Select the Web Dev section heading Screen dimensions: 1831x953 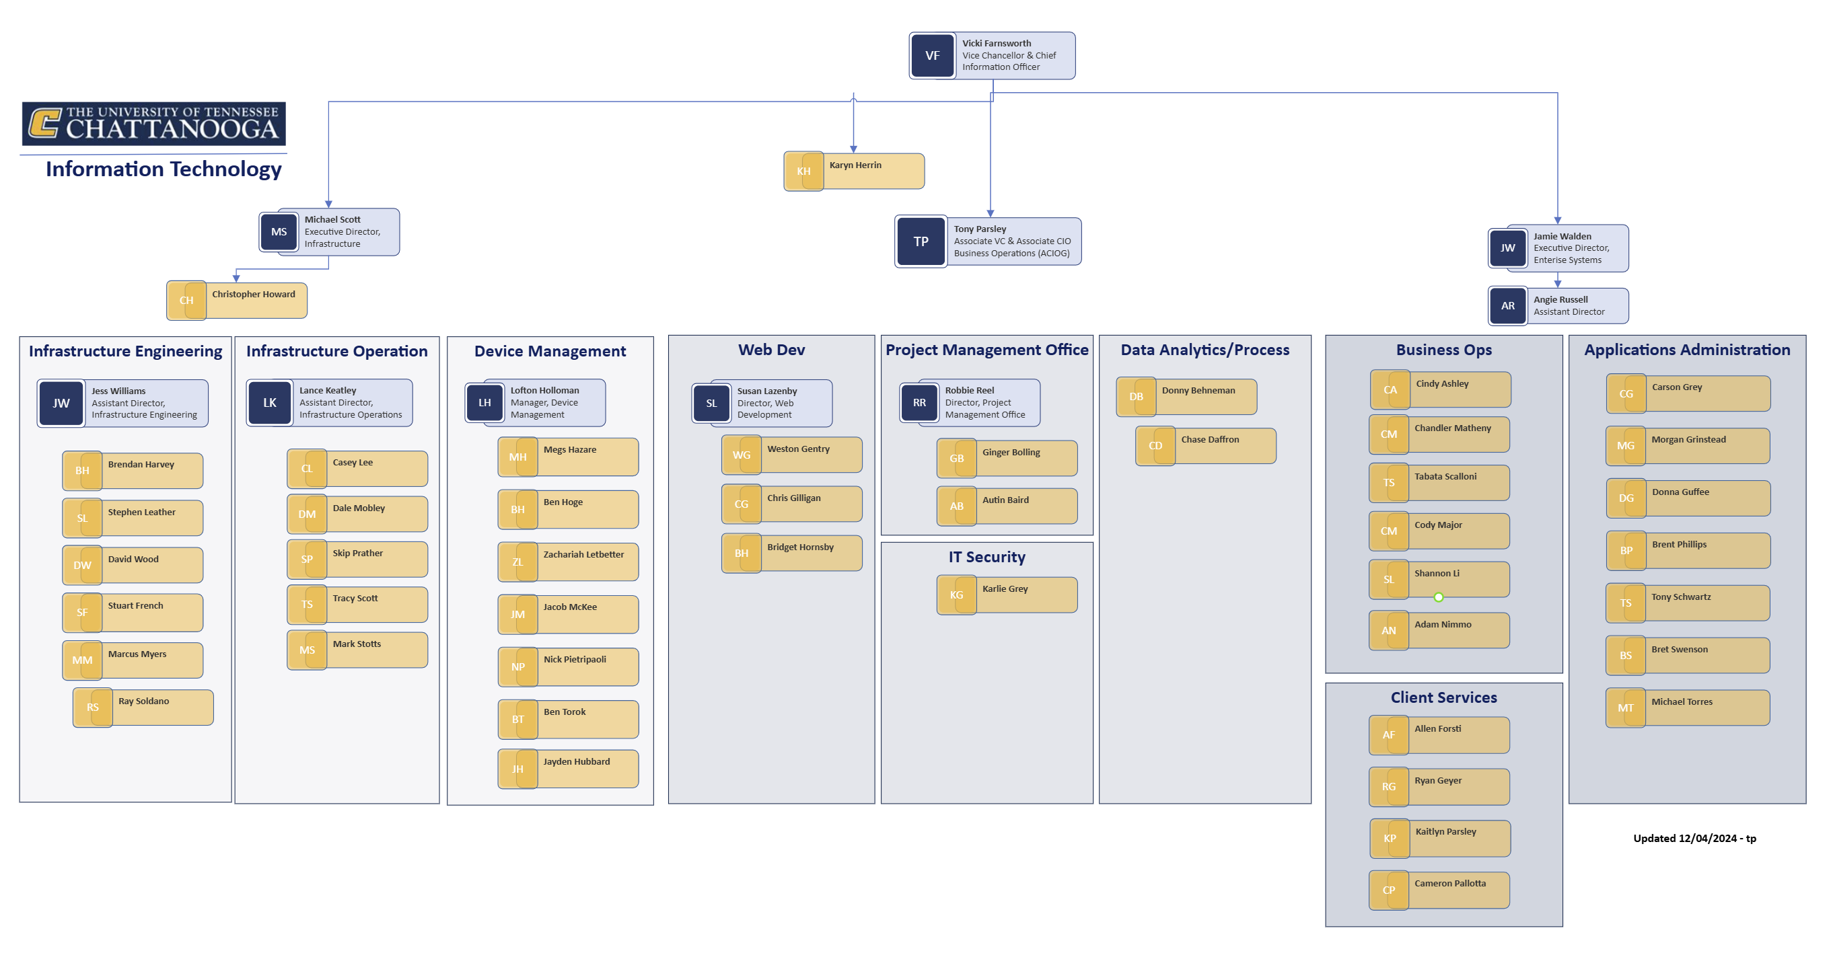(771, 350)
